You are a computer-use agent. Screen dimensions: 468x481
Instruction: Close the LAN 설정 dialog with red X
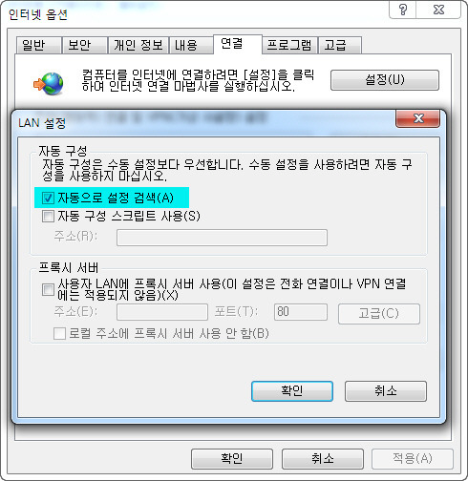tap(418, 118)
